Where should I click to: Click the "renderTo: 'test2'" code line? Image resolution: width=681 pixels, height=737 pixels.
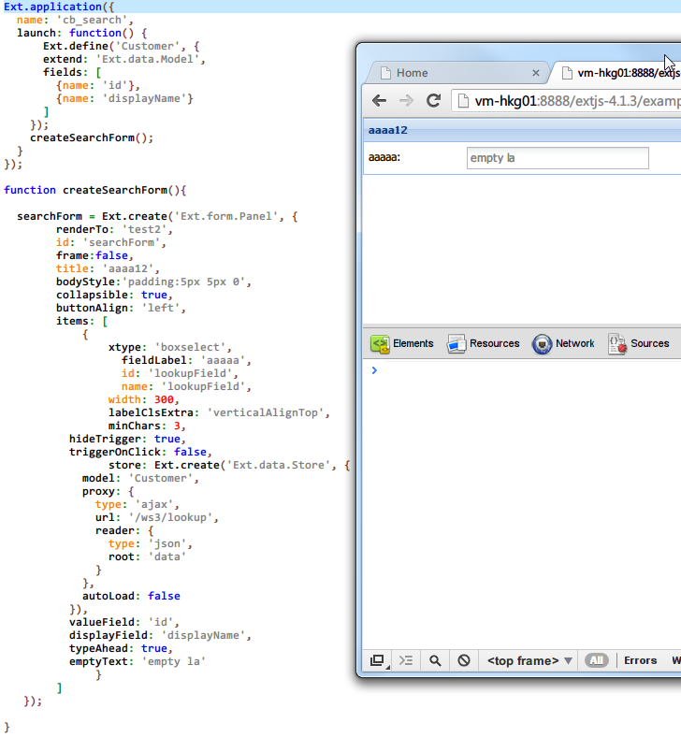pos(115,229)
